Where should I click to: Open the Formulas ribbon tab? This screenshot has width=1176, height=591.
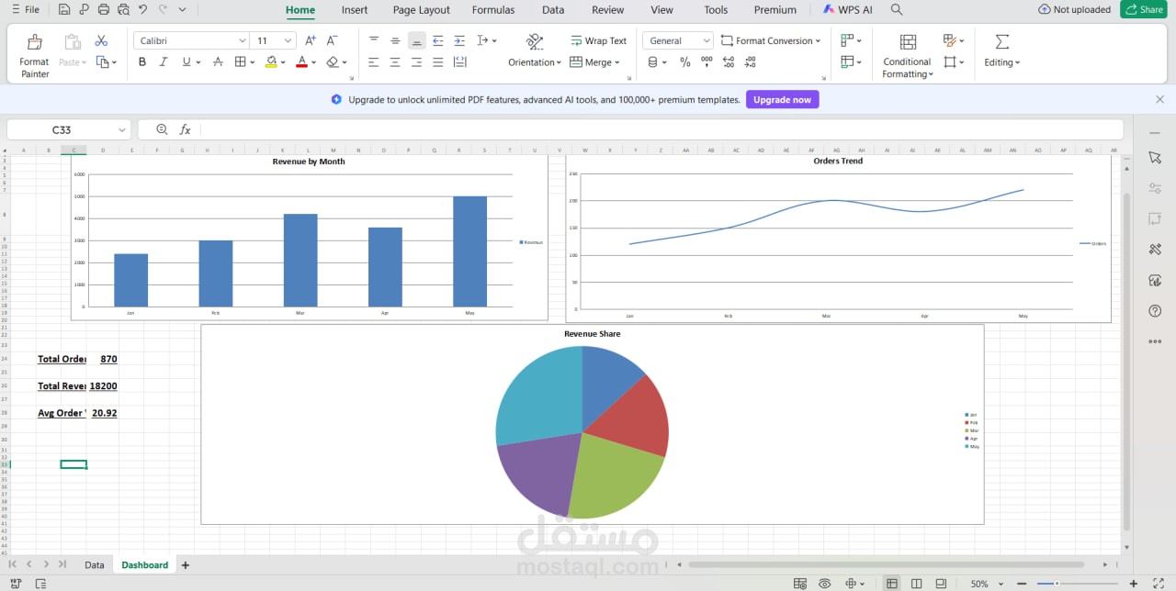(x=493, y=10)
